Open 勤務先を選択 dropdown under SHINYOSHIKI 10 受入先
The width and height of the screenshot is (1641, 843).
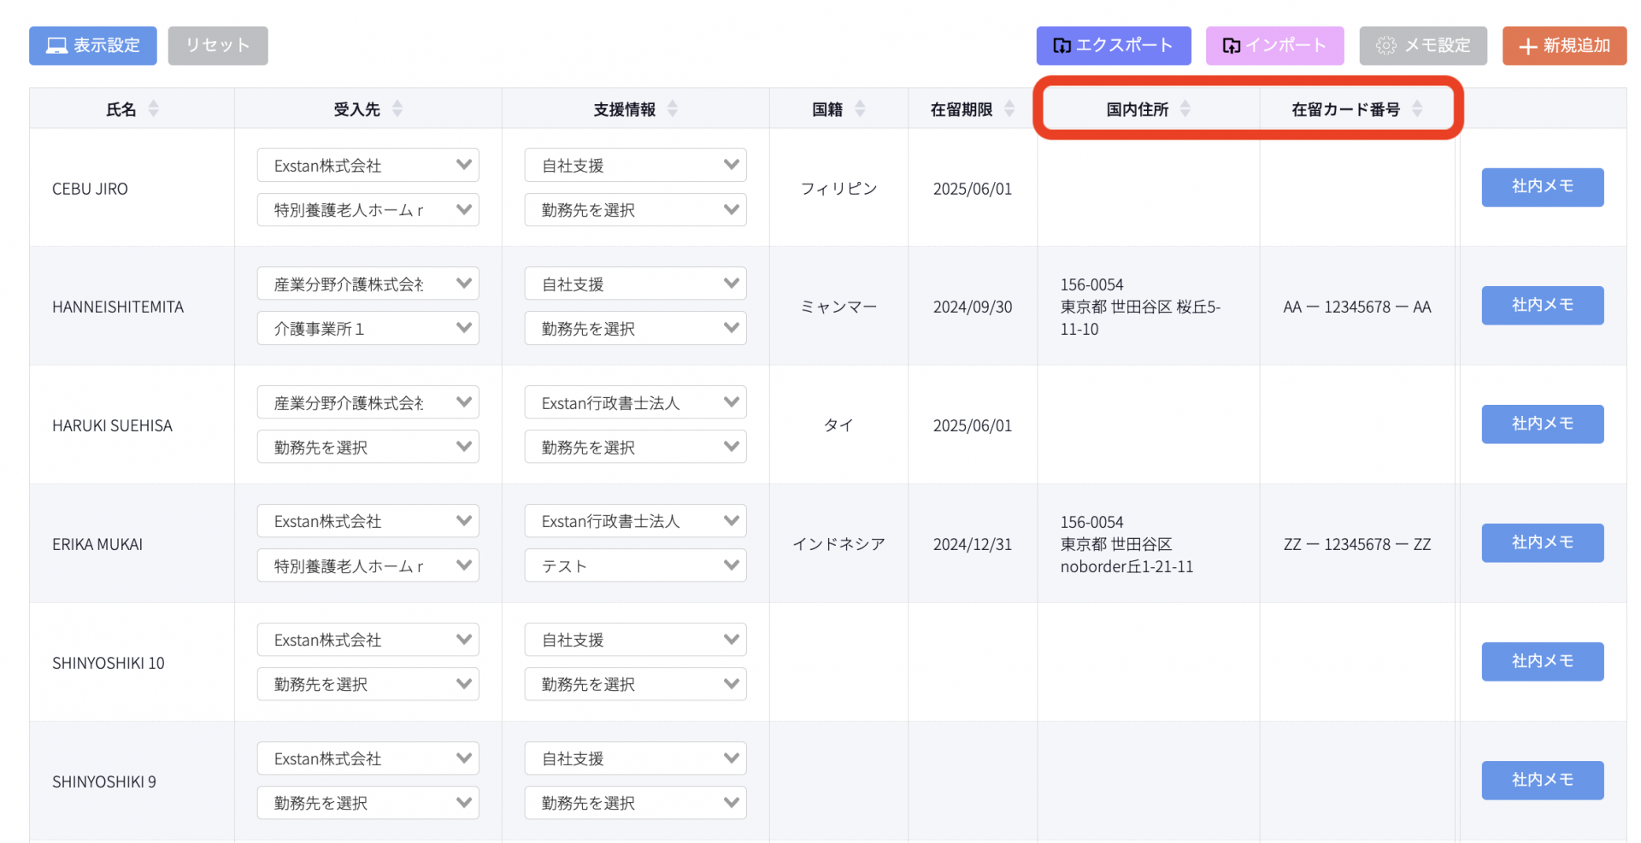(368, 684)
